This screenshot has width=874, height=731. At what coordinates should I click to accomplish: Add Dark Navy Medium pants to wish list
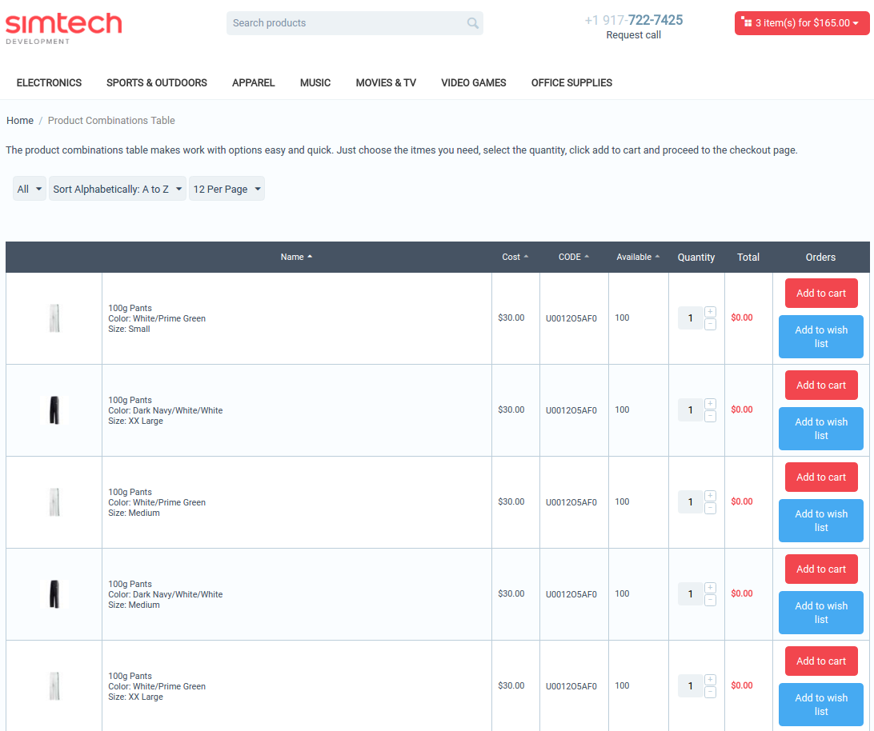click(821, 613)
